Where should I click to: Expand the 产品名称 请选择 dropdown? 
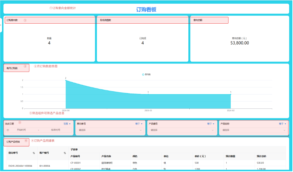click(253, 130)
